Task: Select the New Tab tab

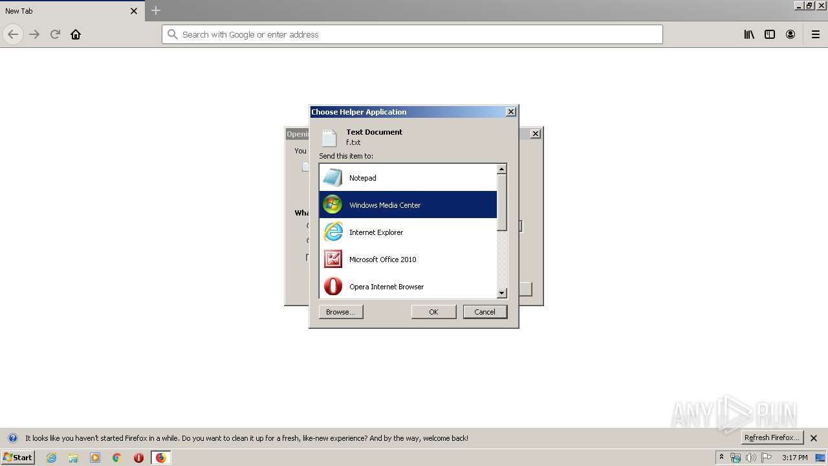Action: [71, 11]
